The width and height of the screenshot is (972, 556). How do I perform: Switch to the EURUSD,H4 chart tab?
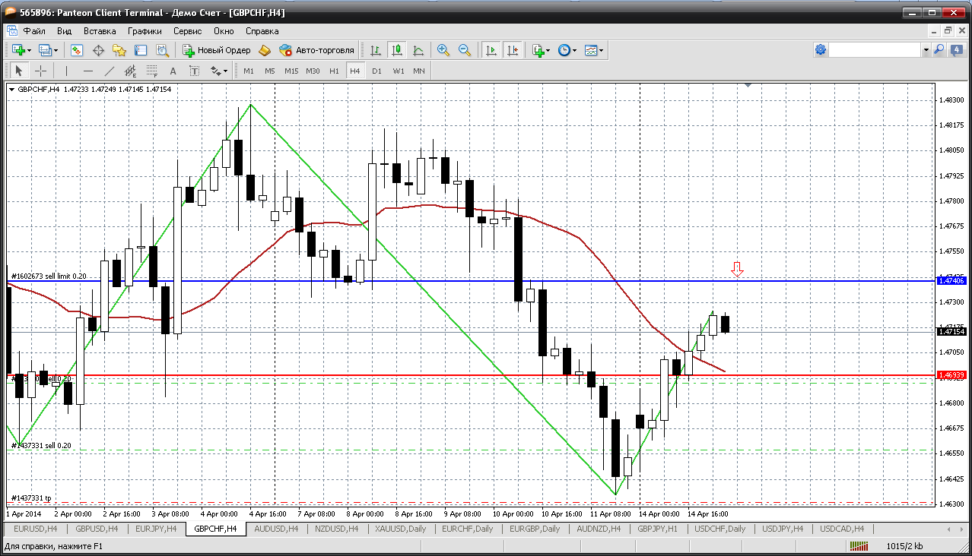[35, 529]
